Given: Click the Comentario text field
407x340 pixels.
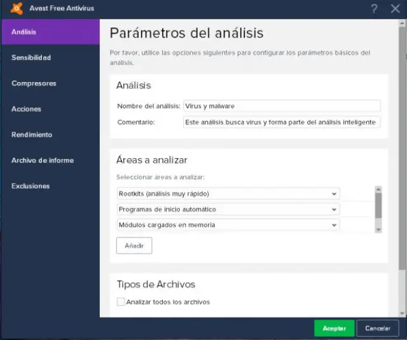Looking at the screenshot, I should click(x=281, y=121).
